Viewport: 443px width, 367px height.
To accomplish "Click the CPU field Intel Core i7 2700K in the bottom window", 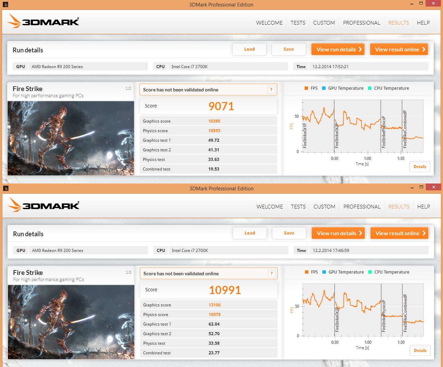I will [228, 250].
